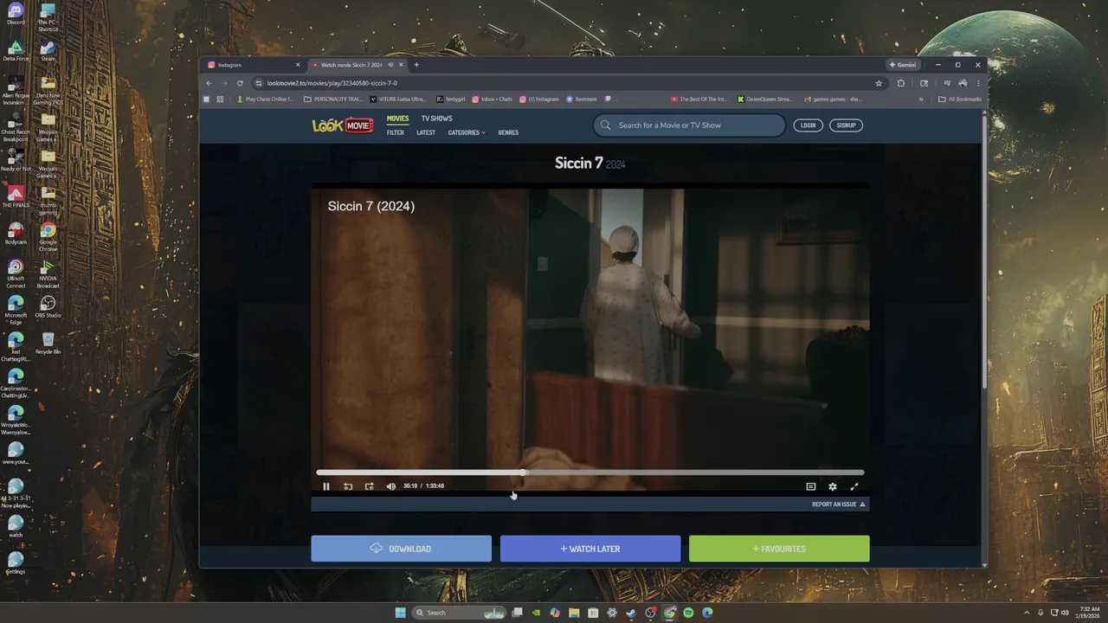Click the Gemini button in Chrome
This screenshot has width=1108, height=623.
(x=903, y=65)
